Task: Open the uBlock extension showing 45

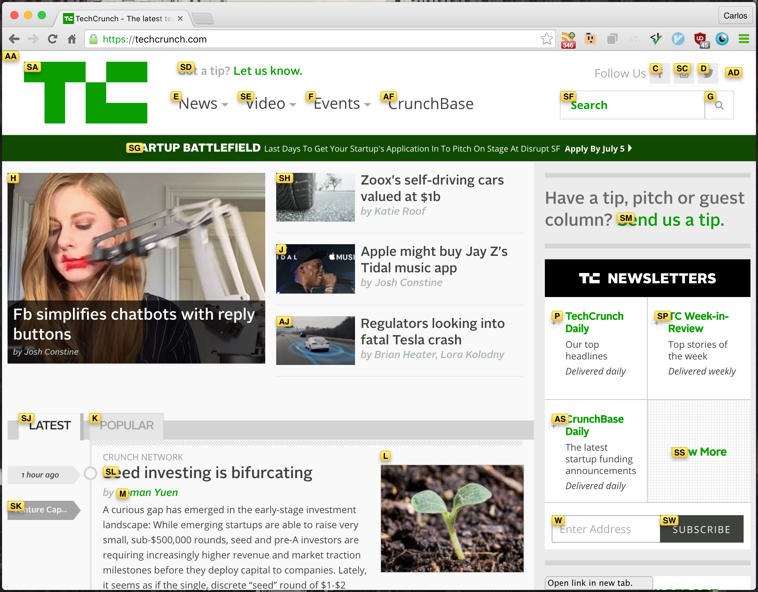Action: tap(701, 40)
